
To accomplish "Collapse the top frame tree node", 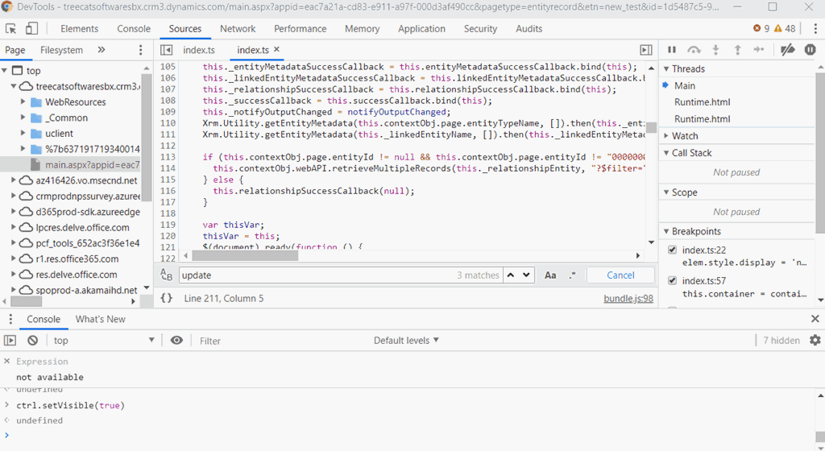I will click(x=5, y=70).
